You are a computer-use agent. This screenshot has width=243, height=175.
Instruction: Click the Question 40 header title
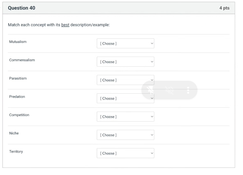click(21, 8)
